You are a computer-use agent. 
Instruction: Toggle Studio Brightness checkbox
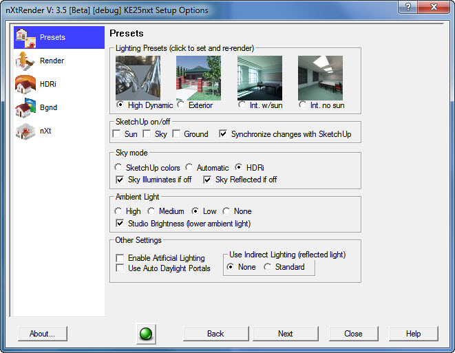click(x=120, y=224)
